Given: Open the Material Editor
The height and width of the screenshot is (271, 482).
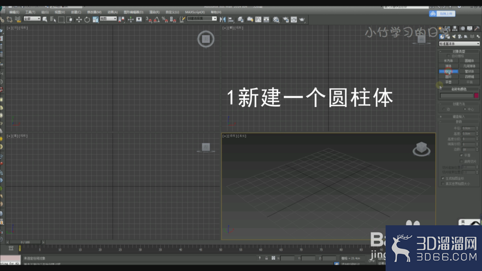Looking at the screenshot, I should (276, 20).
